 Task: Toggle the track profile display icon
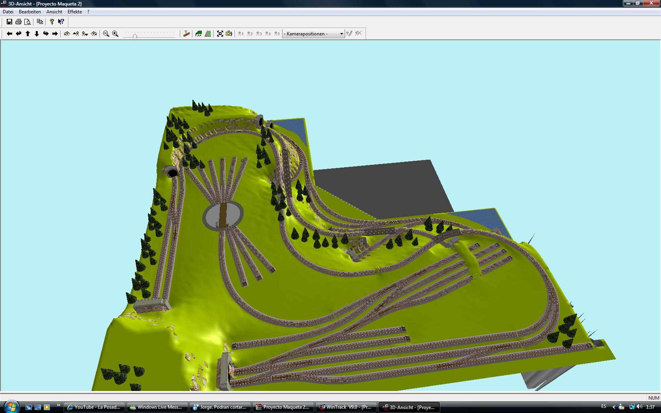pyautogui.click(x=186, y=34)
